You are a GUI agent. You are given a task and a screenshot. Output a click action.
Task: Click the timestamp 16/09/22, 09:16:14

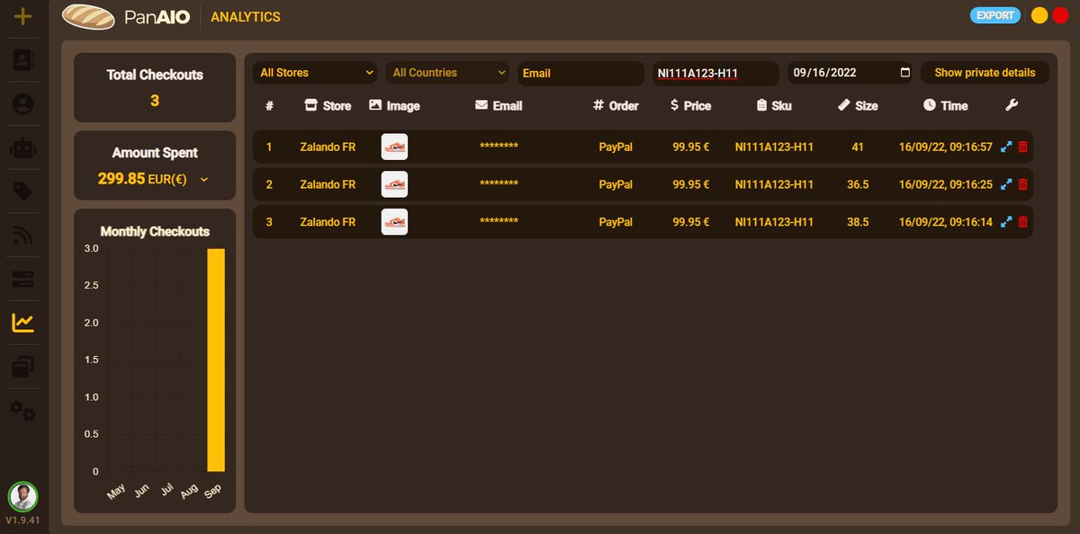946,222
